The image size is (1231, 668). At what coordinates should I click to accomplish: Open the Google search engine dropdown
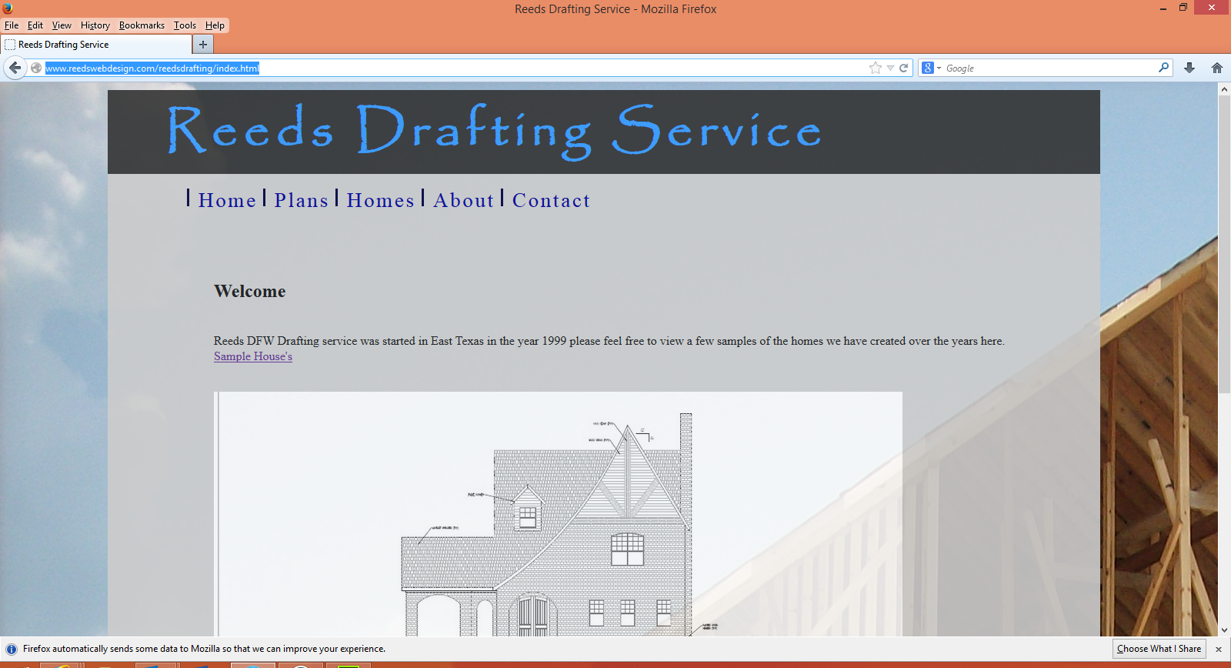click(x=931, y=68)
